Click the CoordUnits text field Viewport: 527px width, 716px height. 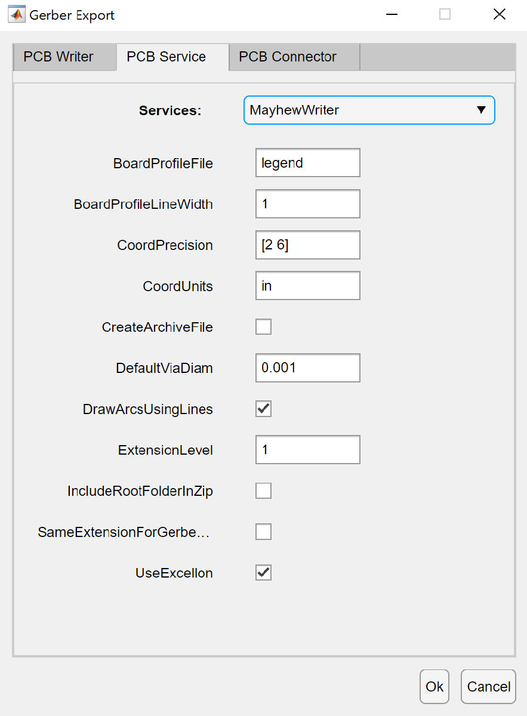pos(307,286)
